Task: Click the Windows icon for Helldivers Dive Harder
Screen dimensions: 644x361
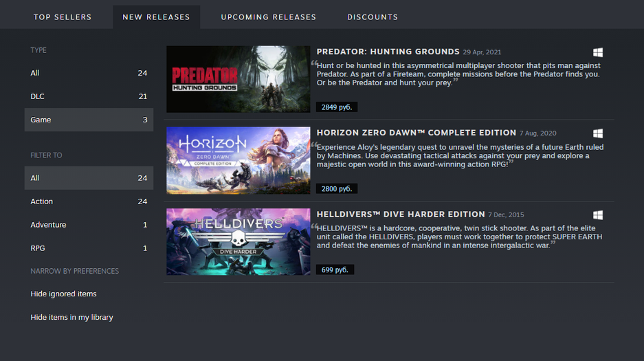Action: [x=598, y=215]
